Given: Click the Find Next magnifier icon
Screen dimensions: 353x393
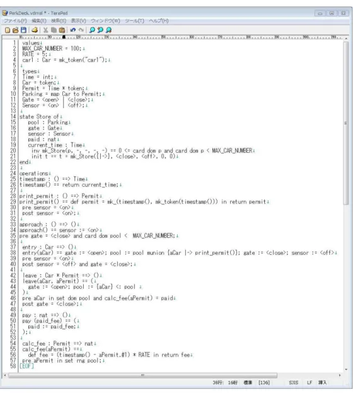Looking at the screenshot, I should pos(108,30).
